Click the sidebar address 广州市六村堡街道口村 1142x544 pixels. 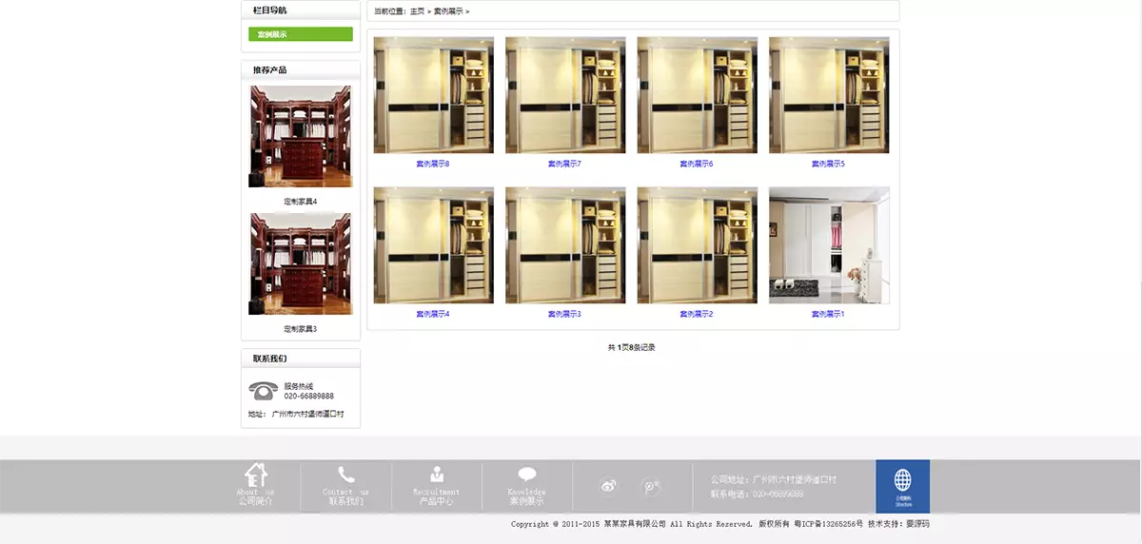[307, 414]
